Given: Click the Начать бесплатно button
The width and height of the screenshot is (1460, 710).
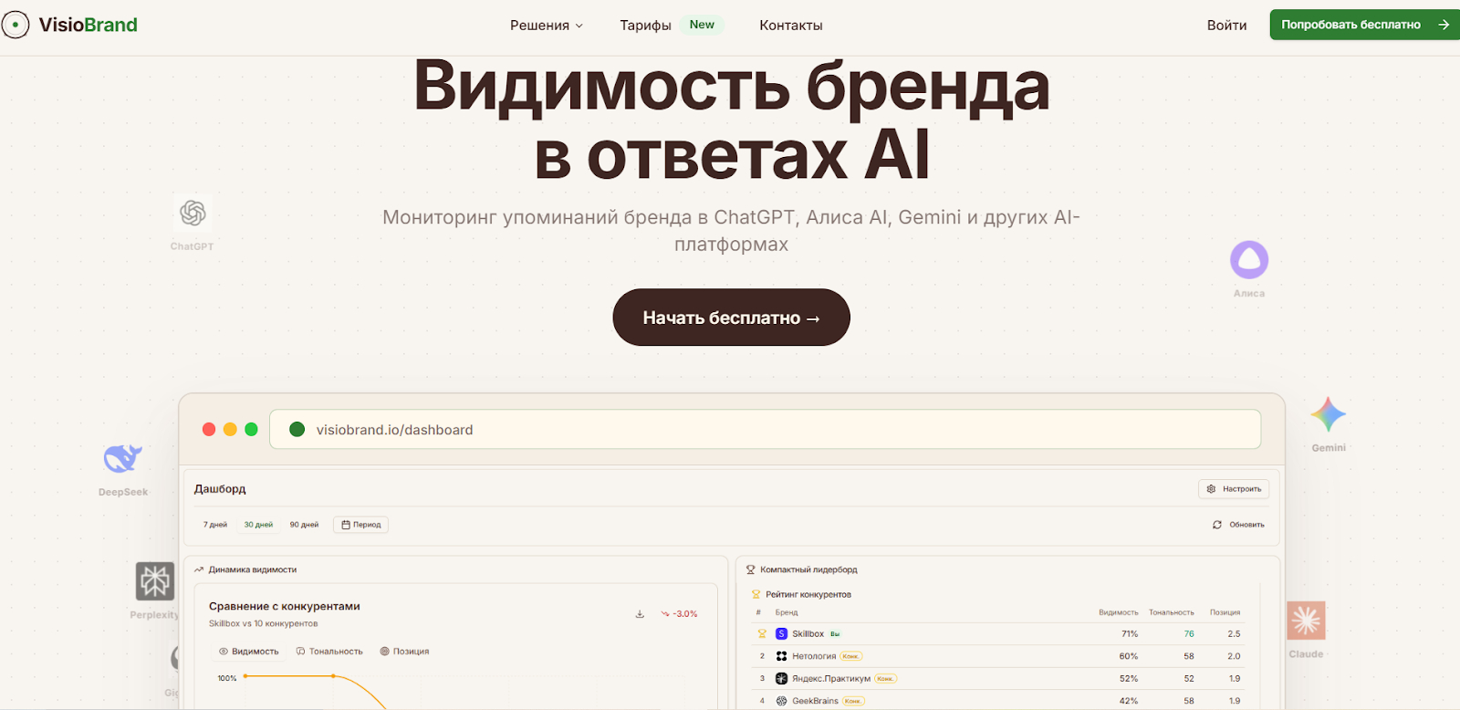Looking at the screenshot, I should point(731,318).
